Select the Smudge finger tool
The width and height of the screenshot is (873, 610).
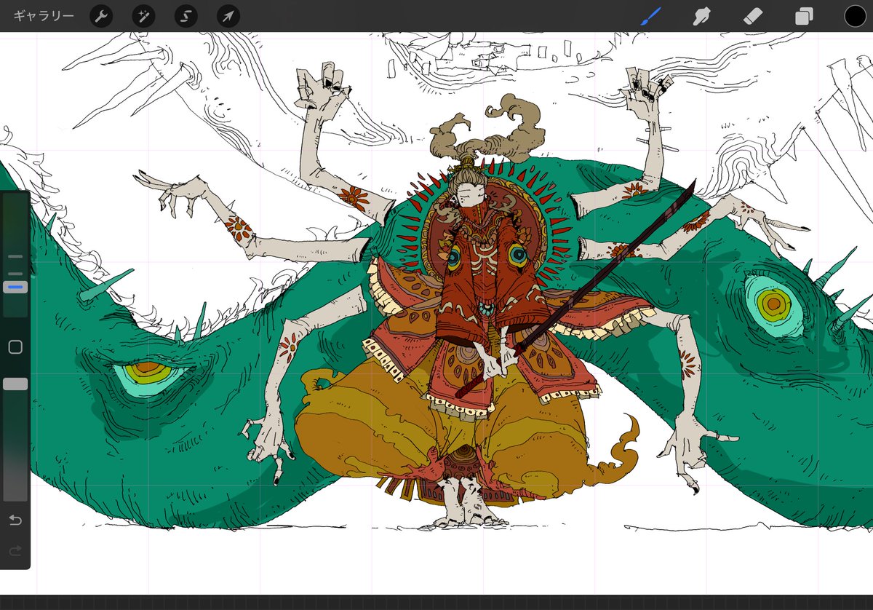pyautogui.click(x=701, y=16)
